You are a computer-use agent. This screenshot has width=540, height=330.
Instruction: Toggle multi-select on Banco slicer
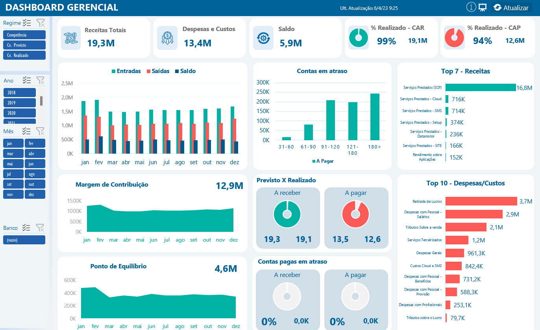26,227
